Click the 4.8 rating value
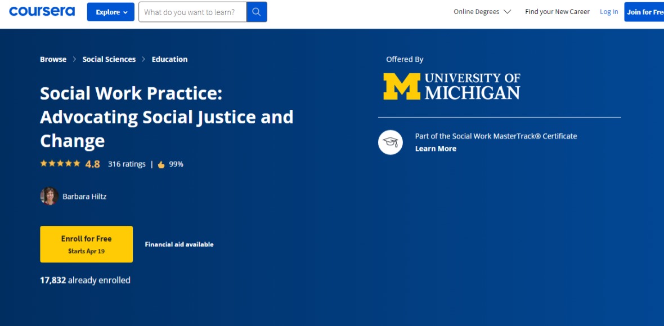This screenshot has height=326, width=664. pos(92,164)
